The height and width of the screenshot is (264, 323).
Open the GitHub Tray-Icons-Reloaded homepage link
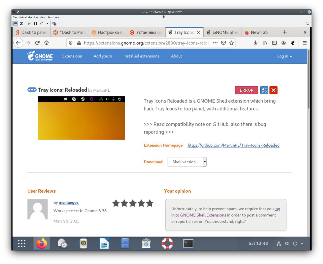(x=233, y=145)
